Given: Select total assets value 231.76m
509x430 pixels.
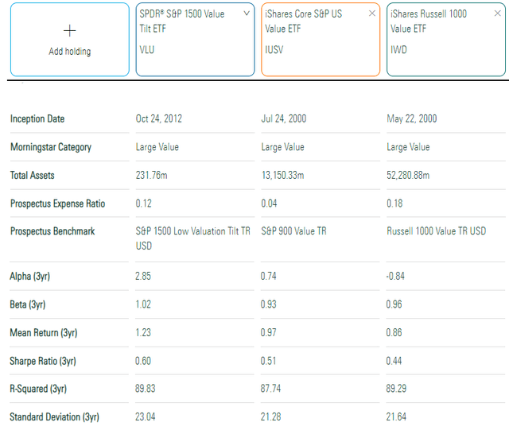Looking at the screenshot, I should pyautogui.click(x=151, y=175).
